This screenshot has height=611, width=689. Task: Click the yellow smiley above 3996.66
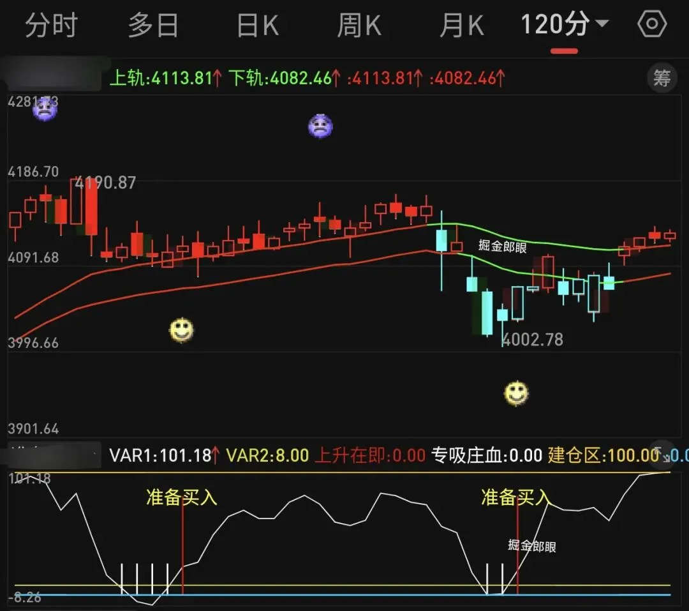(x=181, y=330)
